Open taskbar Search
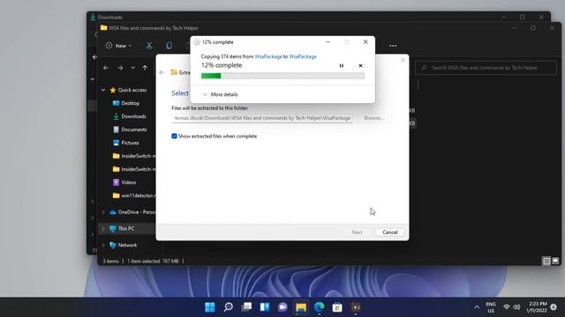565x317 pixels. (x=228, y=307)
